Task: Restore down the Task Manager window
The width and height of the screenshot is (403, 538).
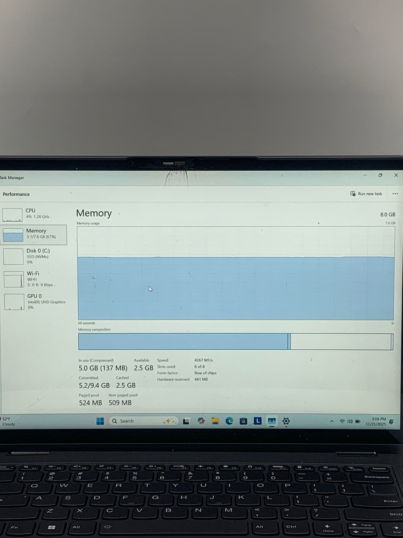Action: [x=380, y=175]
